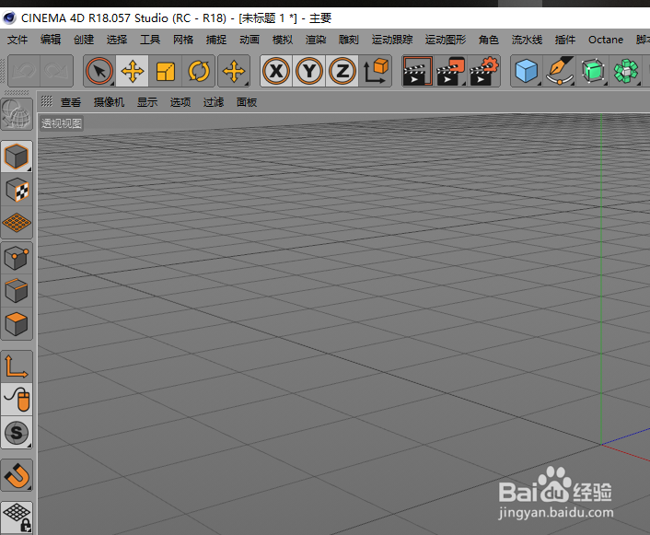Open the 动画 menu

(x=250, y=40)
